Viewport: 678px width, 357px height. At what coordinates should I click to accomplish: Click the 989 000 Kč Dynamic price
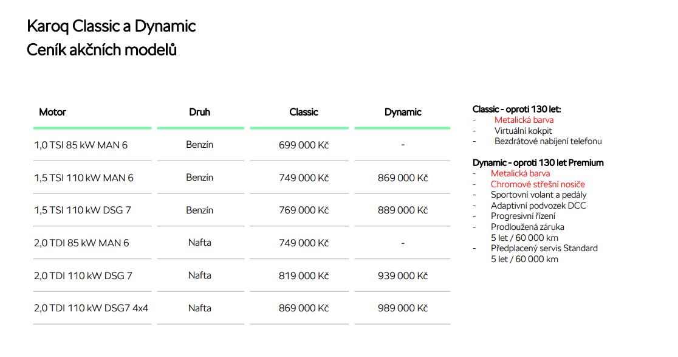pos(403,308)
